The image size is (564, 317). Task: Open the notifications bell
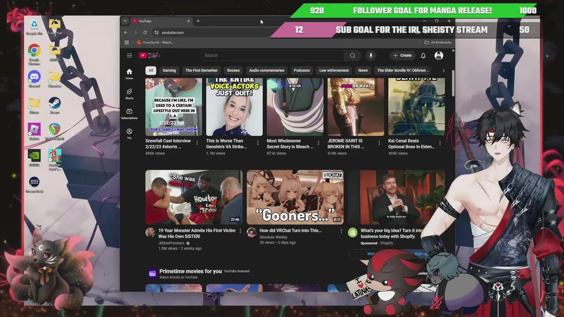tap(423, 55)
